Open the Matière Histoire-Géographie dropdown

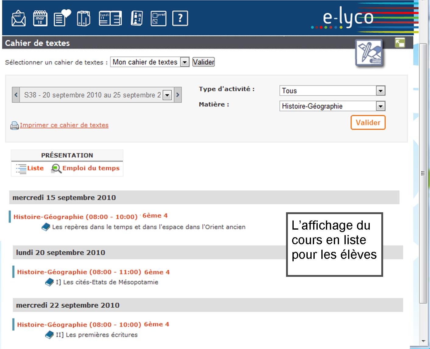coord(380,106)
